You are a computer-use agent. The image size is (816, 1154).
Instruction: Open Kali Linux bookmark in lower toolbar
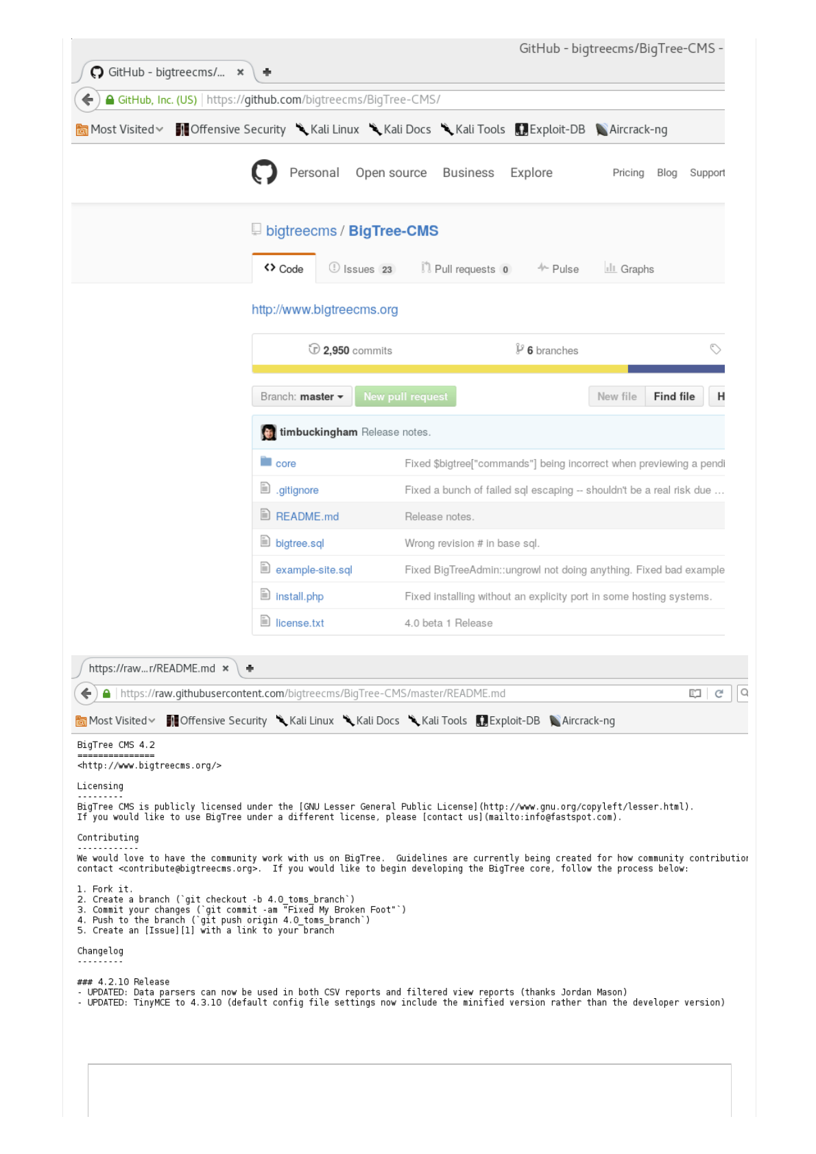coord(304,720)
